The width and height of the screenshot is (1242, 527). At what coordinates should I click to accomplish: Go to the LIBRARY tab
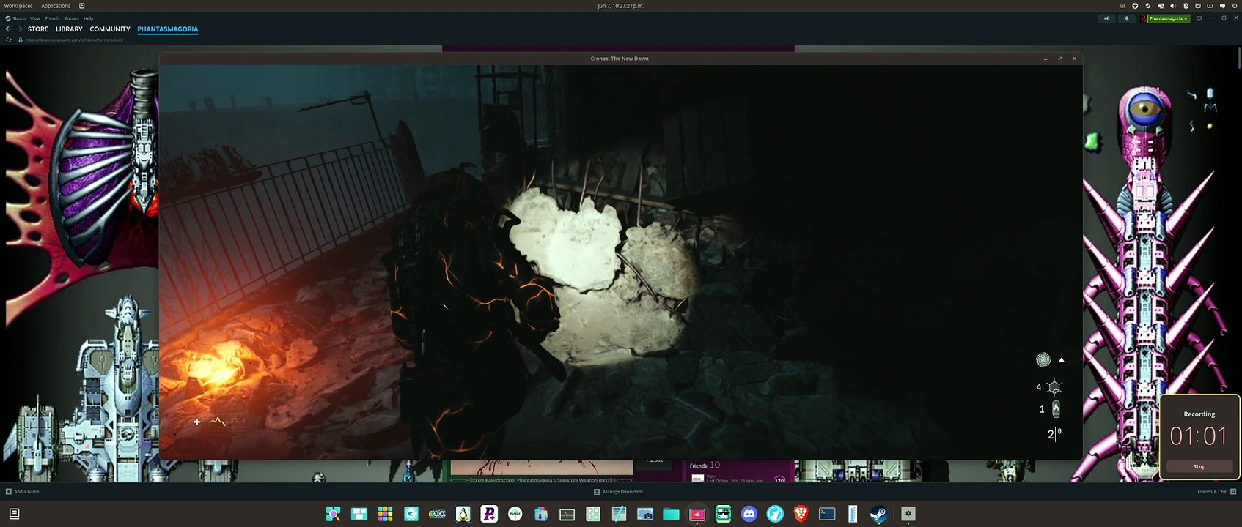pyautogui.click(x=69, y=29)
